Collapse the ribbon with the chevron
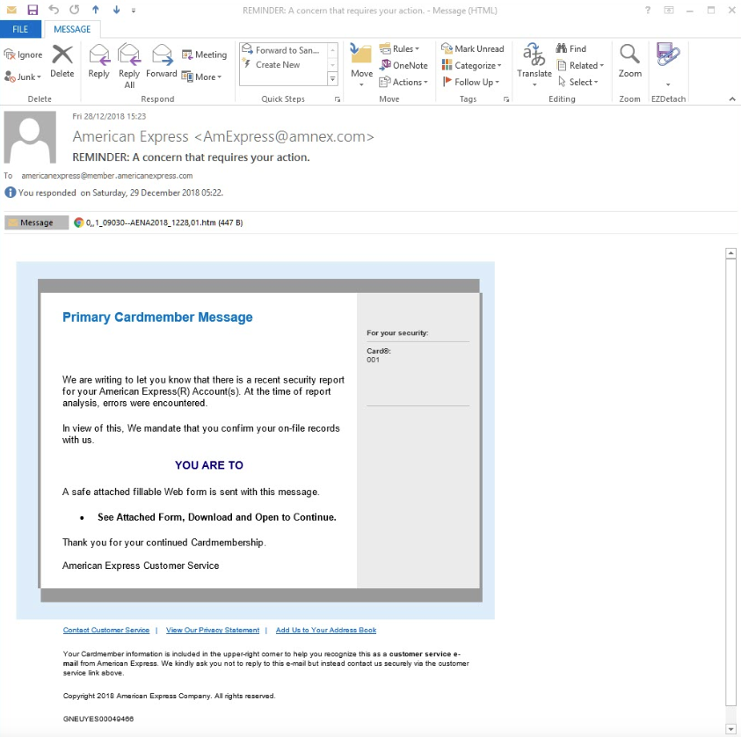Viewport: 741px width, 737px height. (x=732, y=99)
